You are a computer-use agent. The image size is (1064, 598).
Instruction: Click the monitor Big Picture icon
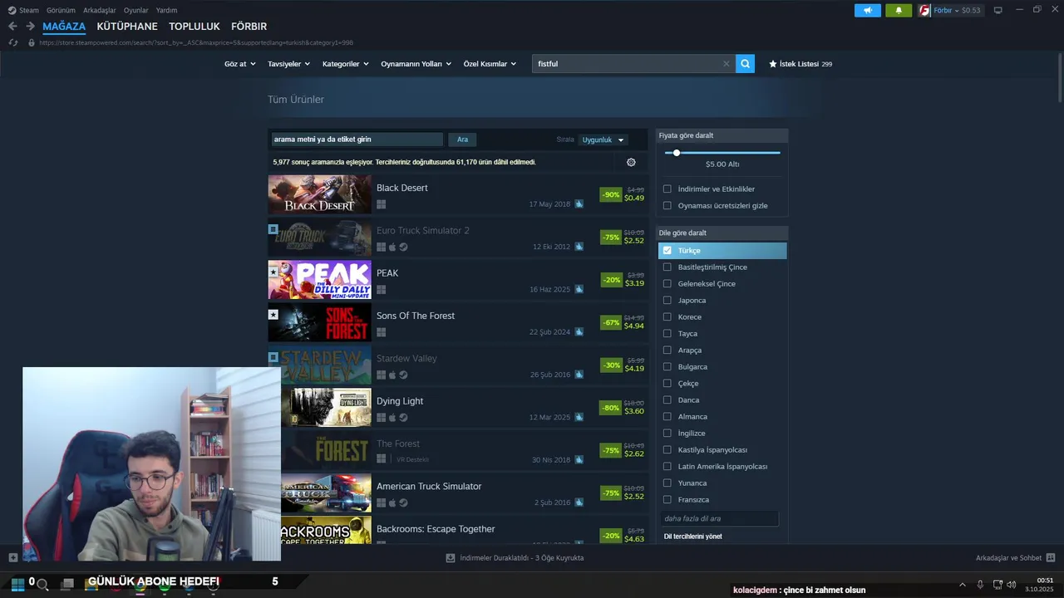(x=998, y=10)
